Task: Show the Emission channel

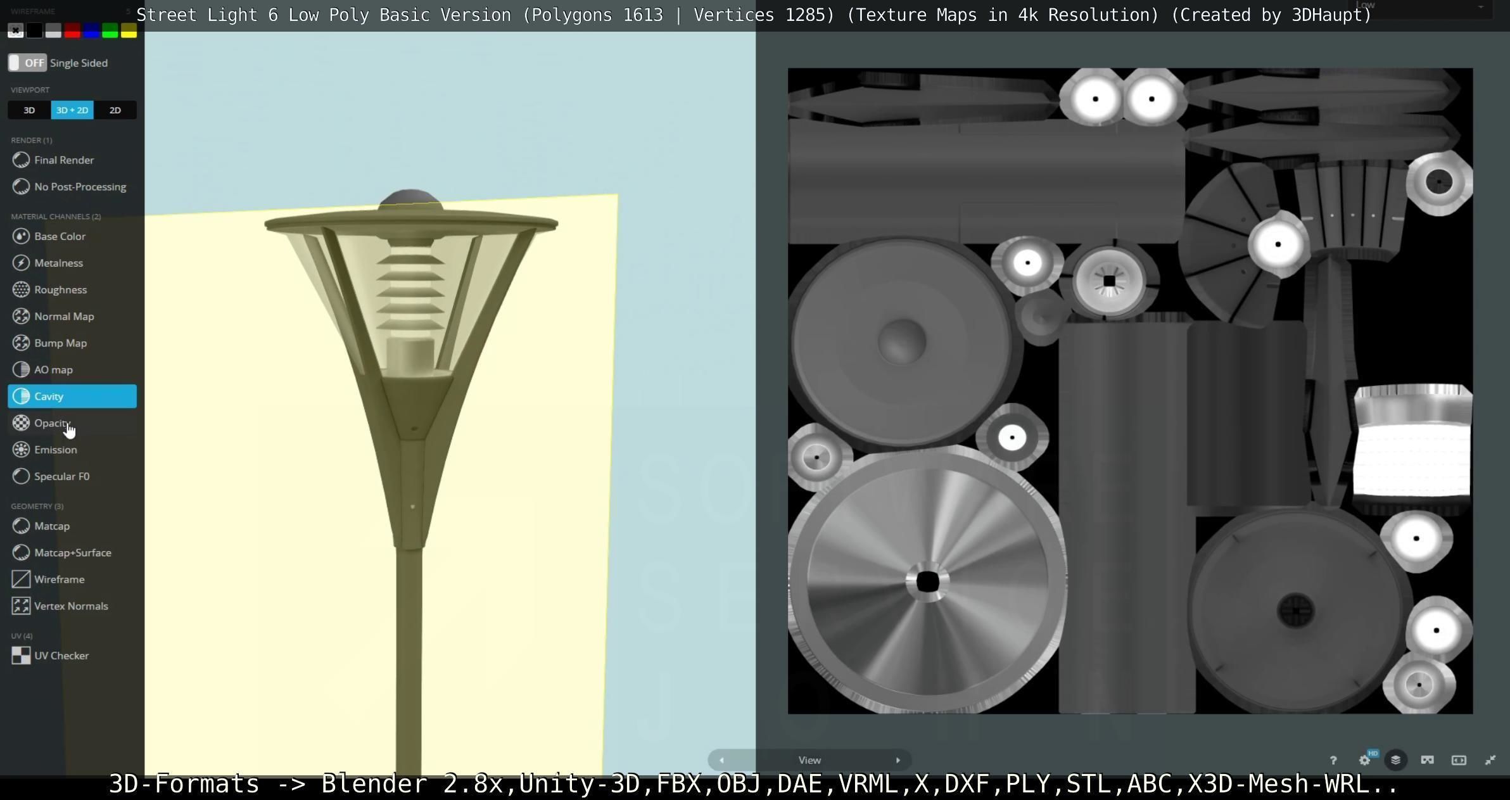Action: tap(56, 450)
